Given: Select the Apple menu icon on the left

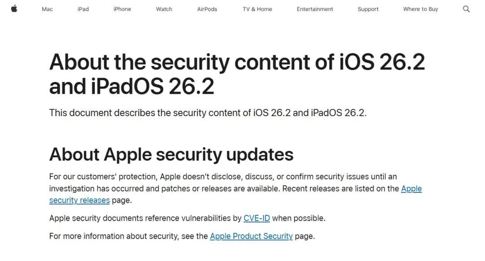Looking at the screenshot, I should 14,8.
